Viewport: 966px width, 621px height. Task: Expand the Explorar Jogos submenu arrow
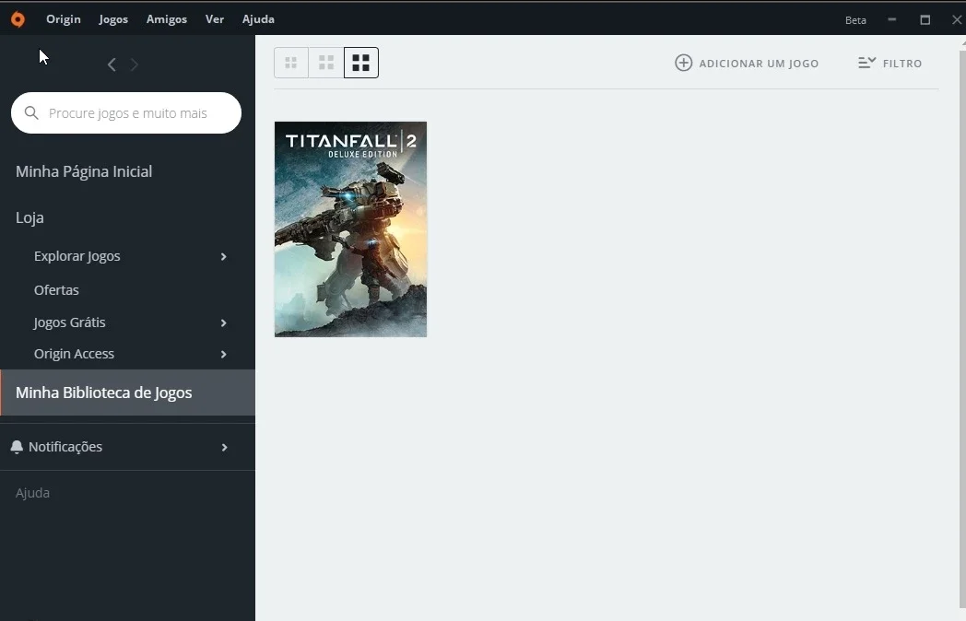coord(224,256)
